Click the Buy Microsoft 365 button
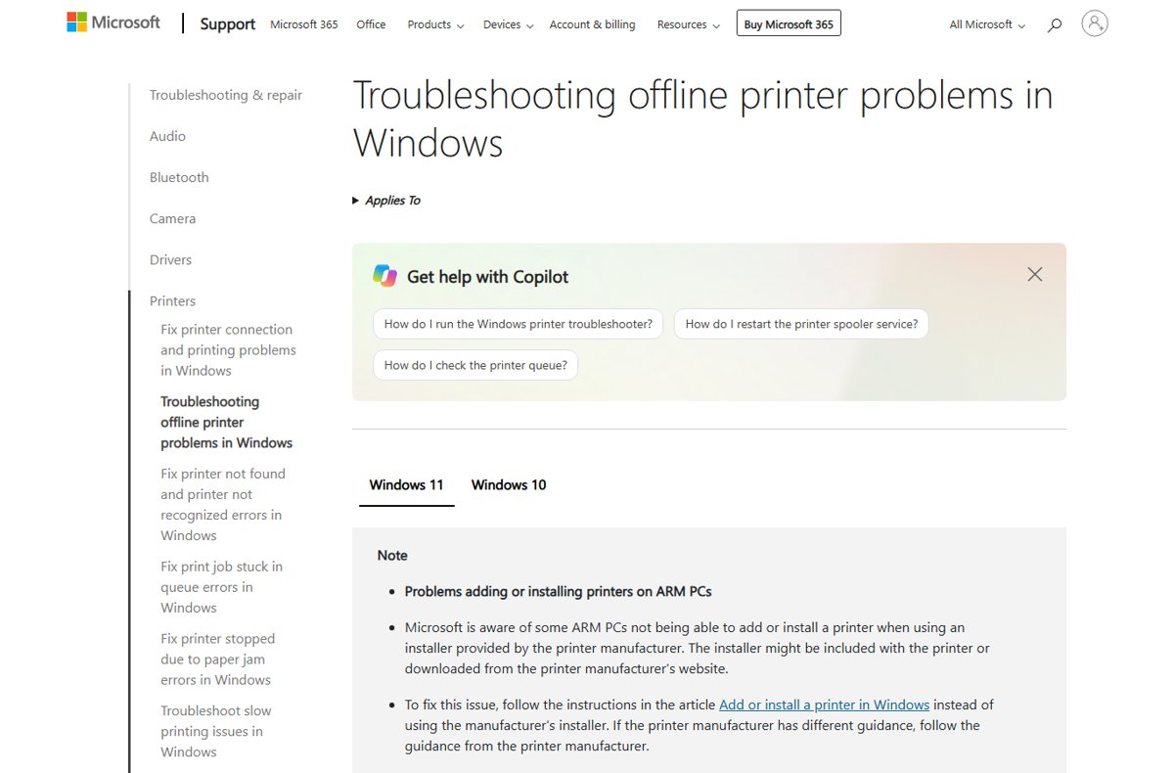The width and height of the screenshot is (1174, 773). [789, 23]
